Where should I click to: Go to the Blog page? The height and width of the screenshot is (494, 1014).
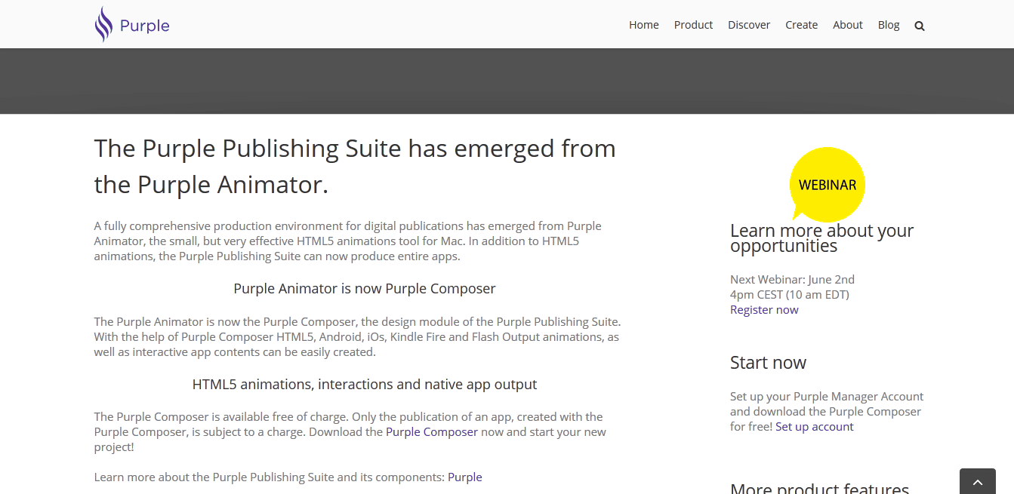click(x=889, y=25)
